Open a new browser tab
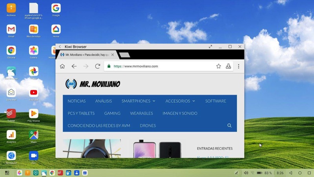The height and width of the screenshot is (177, 314). [124, 55]
